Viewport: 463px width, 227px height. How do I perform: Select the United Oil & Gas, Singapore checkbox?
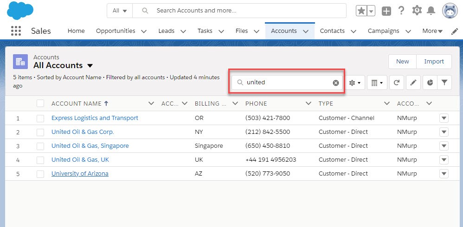tap(40, 146)
